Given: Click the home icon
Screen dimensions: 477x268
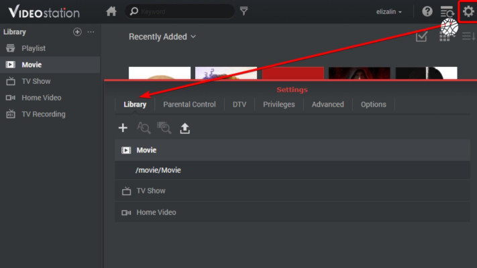Looking at the screenshot, I should click(x=111, y=11).
